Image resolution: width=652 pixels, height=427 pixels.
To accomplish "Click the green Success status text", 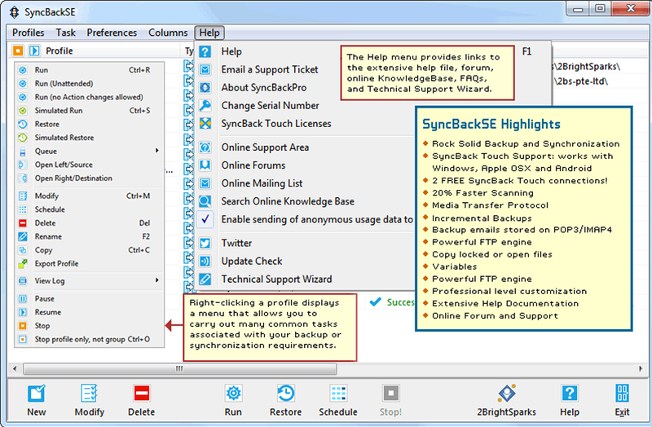I will 400,302.
